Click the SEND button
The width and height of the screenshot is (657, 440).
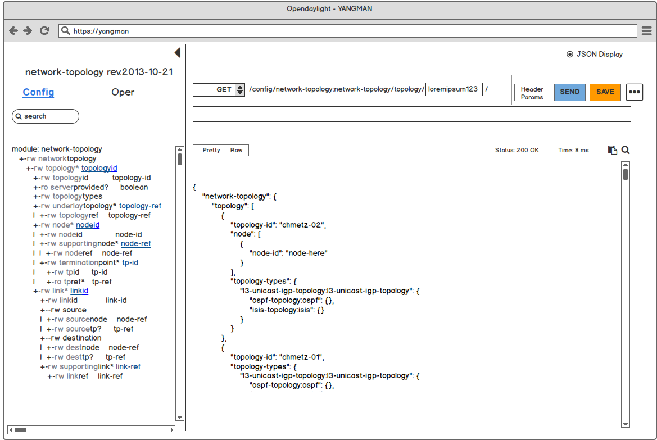[x=570, y=92]
